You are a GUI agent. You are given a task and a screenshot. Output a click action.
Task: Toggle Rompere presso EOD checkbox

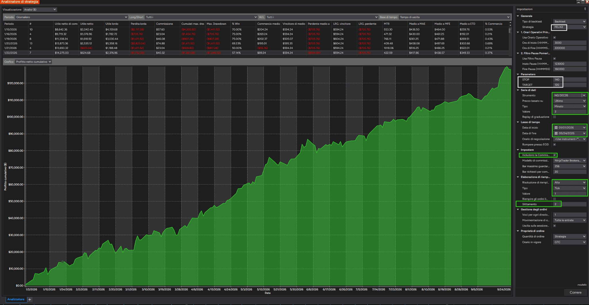pos(554,144)
